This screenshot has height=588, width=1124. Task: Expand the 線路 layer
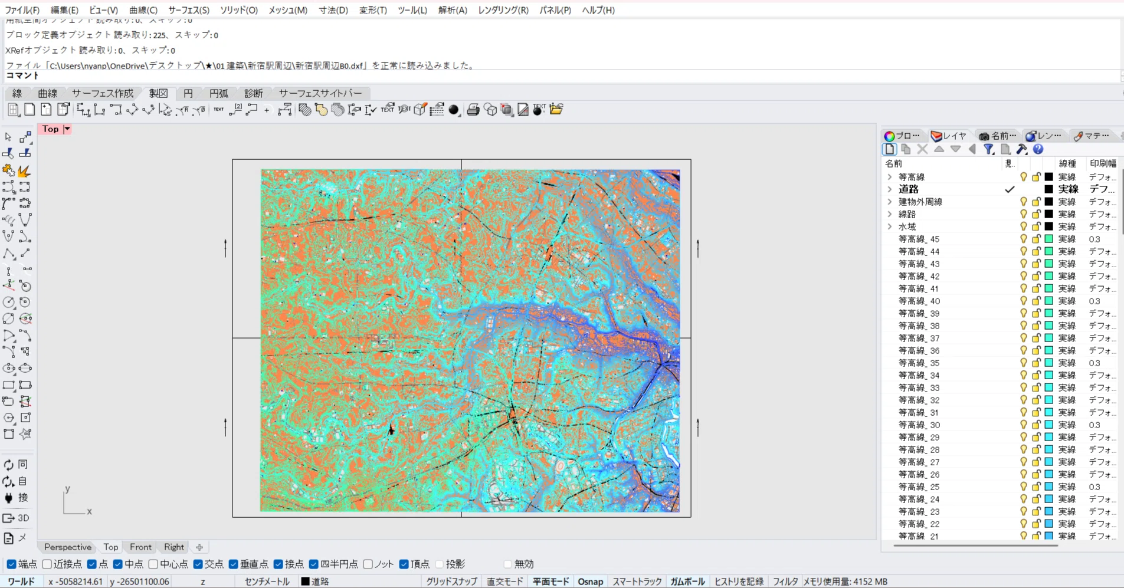[890, 213]
